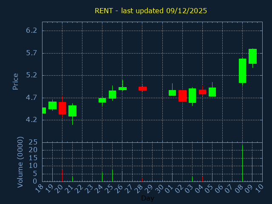Click the Volume (0000) axis title

20,162
